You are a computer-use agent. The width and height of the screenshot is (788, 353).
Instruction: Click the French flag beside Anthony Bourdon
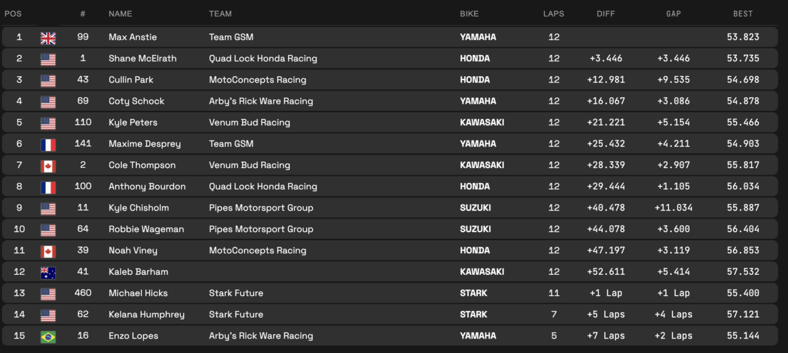tap(48, 186)
